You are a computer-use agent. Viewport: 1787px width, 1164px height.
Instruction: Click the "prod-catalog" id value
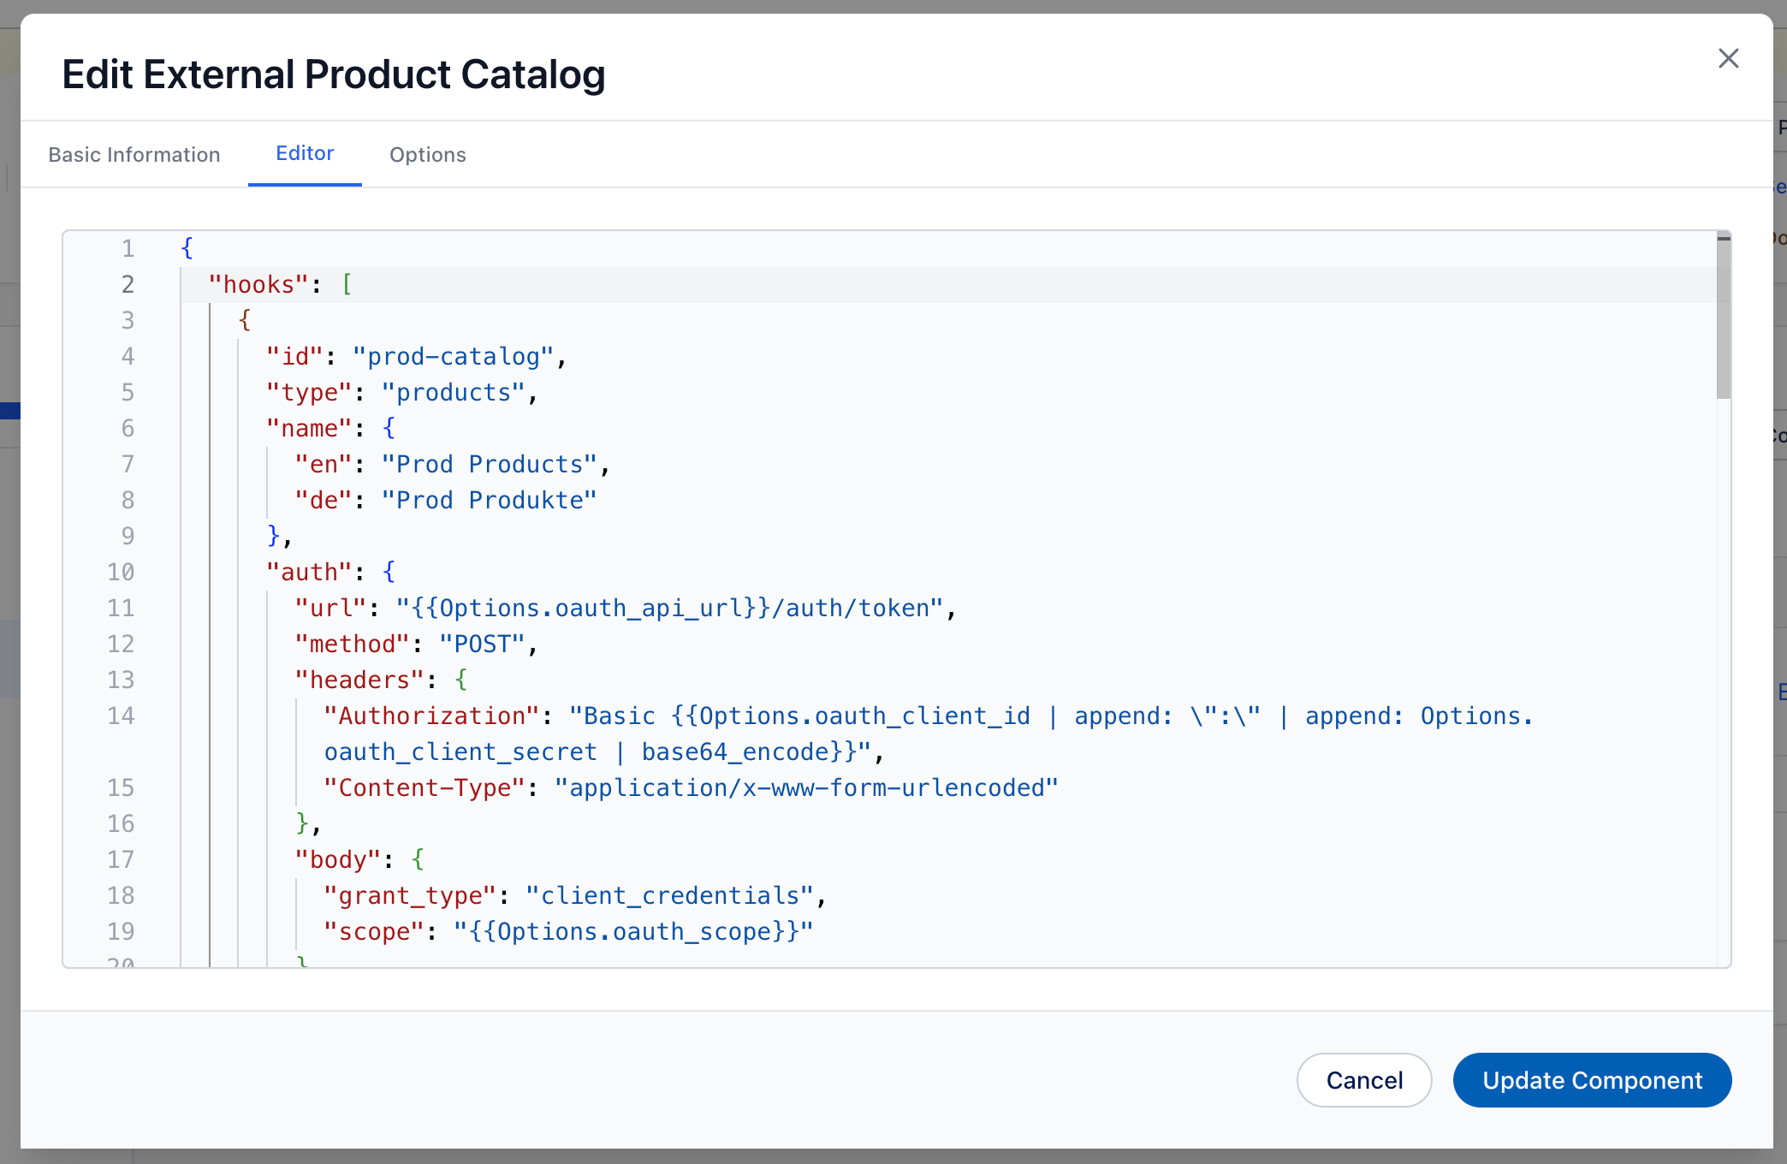454,356
